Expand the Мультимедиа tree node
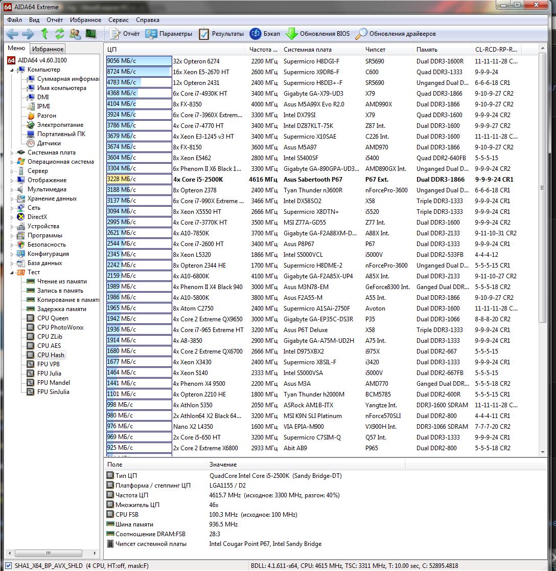Image resolution: width=556 pixels, height=571 pixels. pyautogui.click(x=12, y=190)
